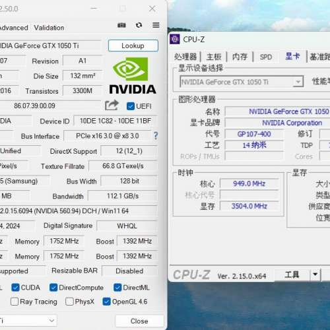Click the CPU-Z window title icon

(x=175, y=40)
